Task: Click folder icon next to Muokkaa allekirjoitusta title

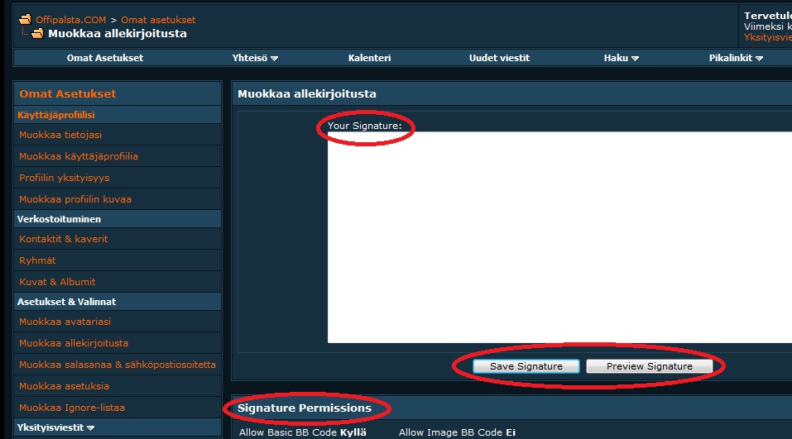Action: [37, 34]
